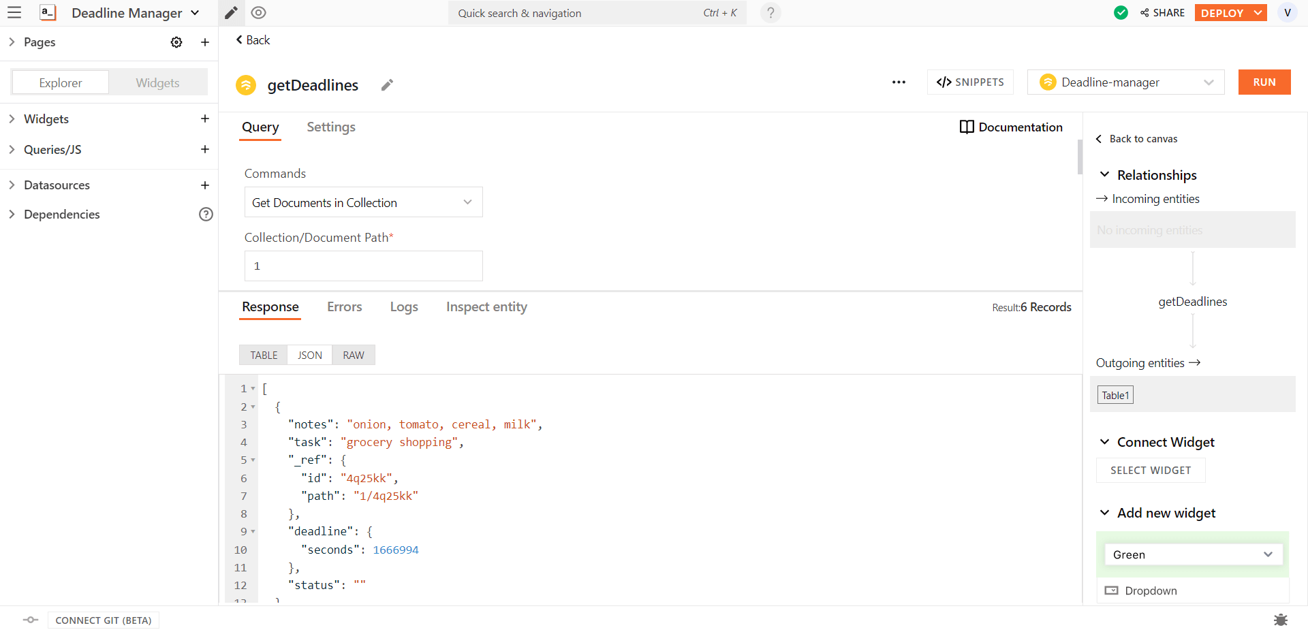Open the Deadline-manager datasource dropdown
This screenshot has height=632, width=1308.
click(1125, 82)
